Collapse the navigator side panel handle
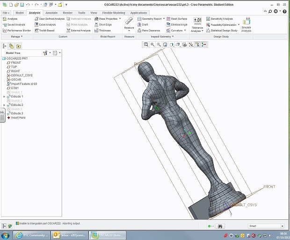290x240 pixels. (x=2, y=115)
